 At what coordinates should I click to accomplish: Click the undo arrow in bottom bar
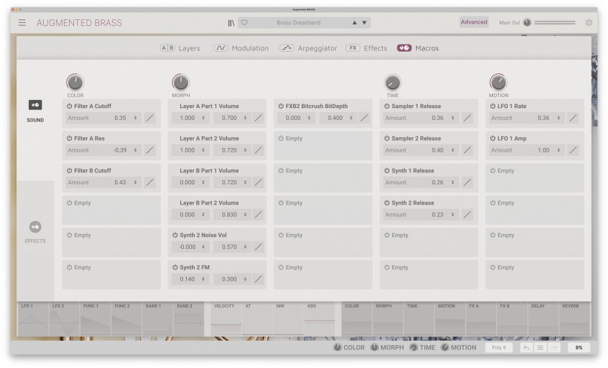[526, 347]
